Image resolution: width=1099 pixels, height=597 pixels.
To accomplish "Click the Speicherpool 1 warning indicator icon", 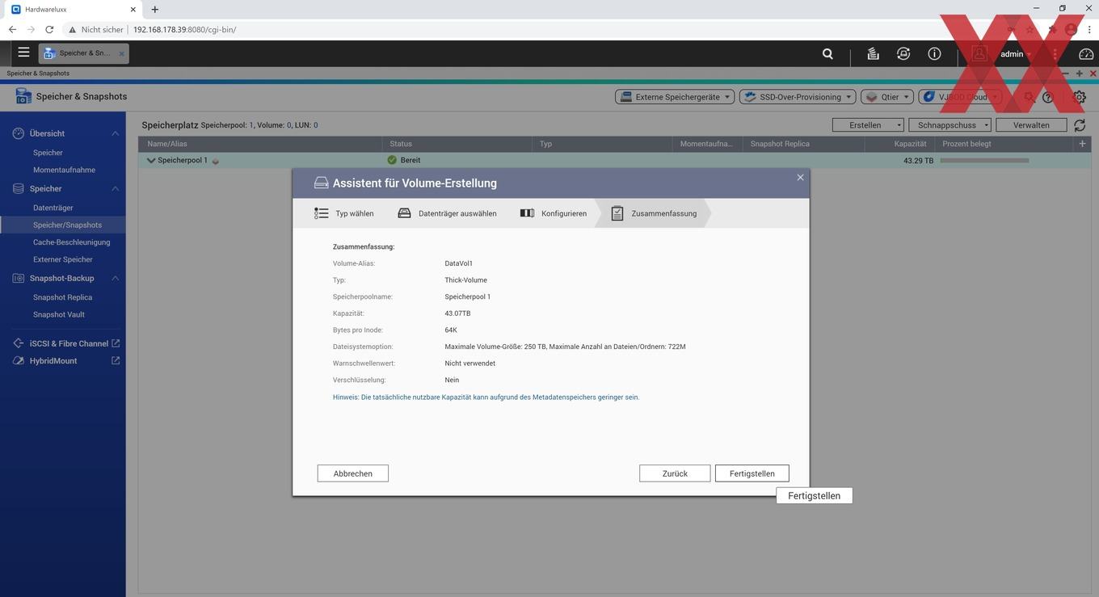I will point(215,161).
